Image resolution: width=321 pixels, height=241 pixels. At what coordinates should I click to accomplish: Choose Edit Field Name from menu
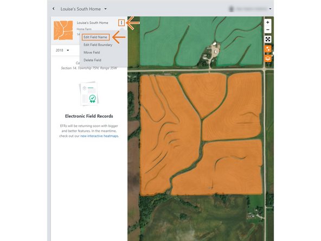[95, 37]
